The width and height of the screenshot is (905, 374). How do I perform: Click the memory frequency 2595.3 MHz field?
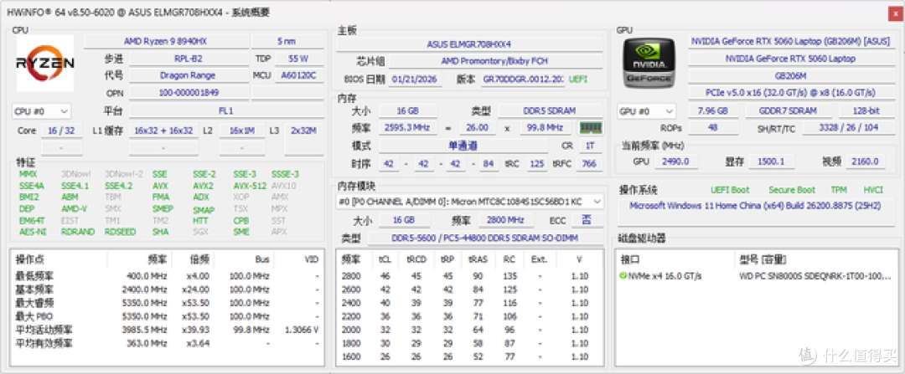(x=407, y=127)
